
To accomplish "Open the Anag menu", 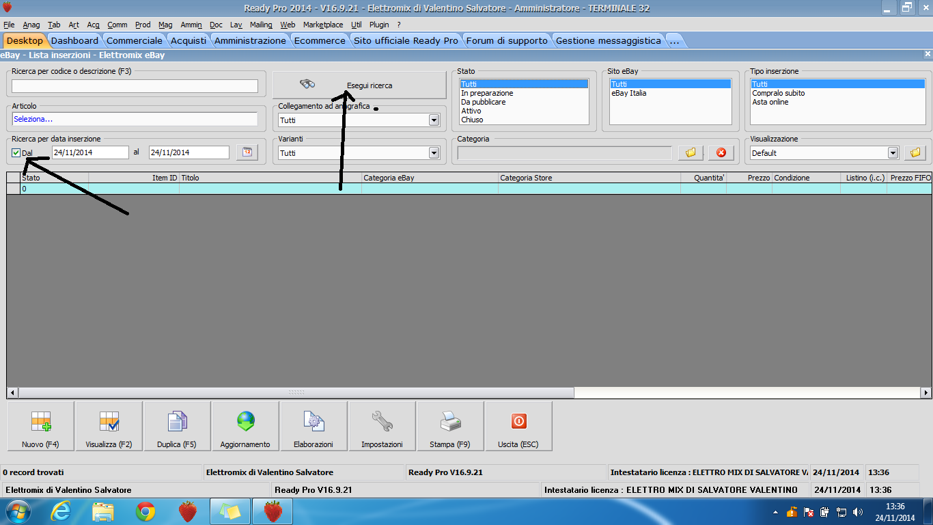I will [x=31, y=25].
